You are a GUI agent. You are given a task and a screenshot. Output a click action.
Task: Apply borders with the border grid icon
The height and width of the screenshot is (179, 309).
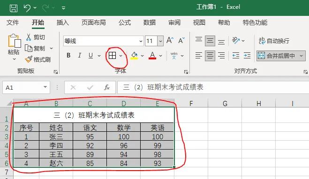click(x=112, y=56)
